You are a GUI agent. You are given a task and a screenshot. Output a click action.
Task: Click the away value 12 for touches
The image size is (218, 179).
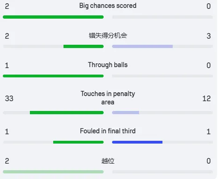[x=207, y=98]
